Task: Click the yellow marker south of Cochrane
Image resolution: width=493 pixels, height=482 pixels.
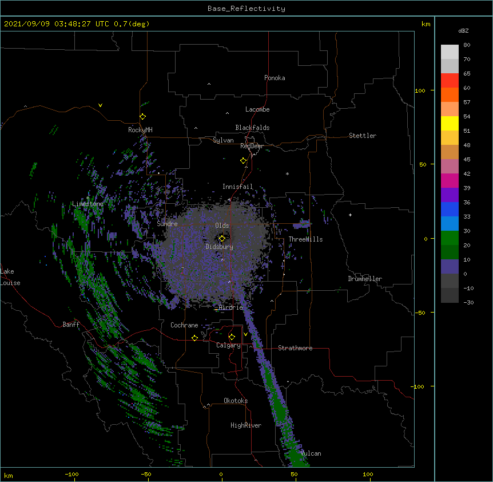Action: tap(194, 338)
